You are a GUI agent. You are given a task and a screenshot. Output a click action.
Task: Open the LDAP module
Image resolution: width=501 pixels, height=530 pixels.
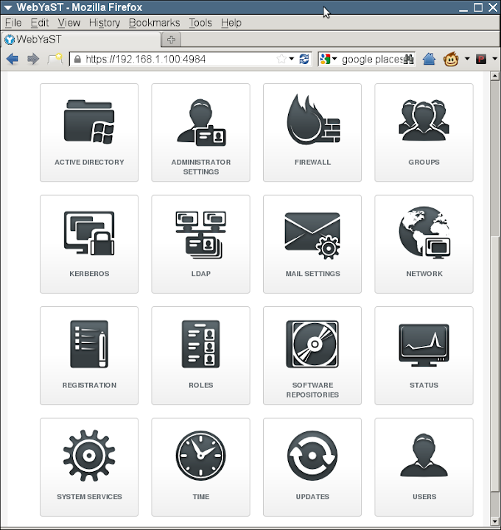[x=200, y=244]
